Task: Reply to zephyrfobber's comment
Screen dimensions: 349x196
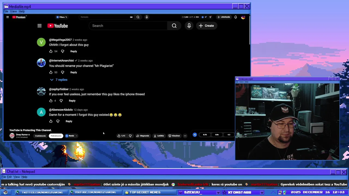Action: (x=72, y=101)
